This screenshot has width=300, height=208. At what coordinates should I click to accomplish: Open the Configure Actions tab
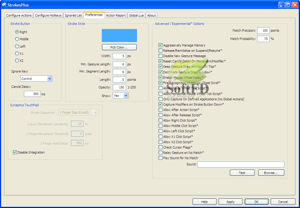pyautogui.click(x=19, y=15)
